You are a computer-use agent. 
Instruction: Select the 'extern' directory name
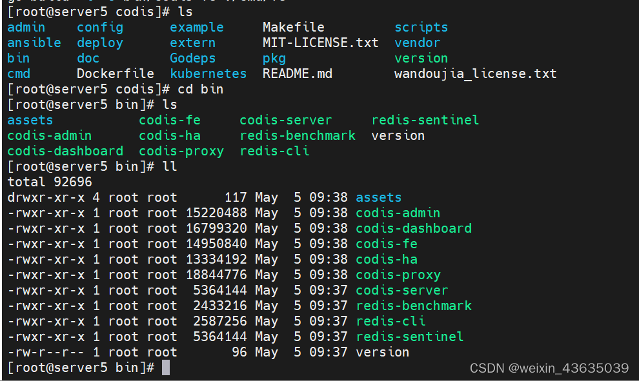coord(192,43)
